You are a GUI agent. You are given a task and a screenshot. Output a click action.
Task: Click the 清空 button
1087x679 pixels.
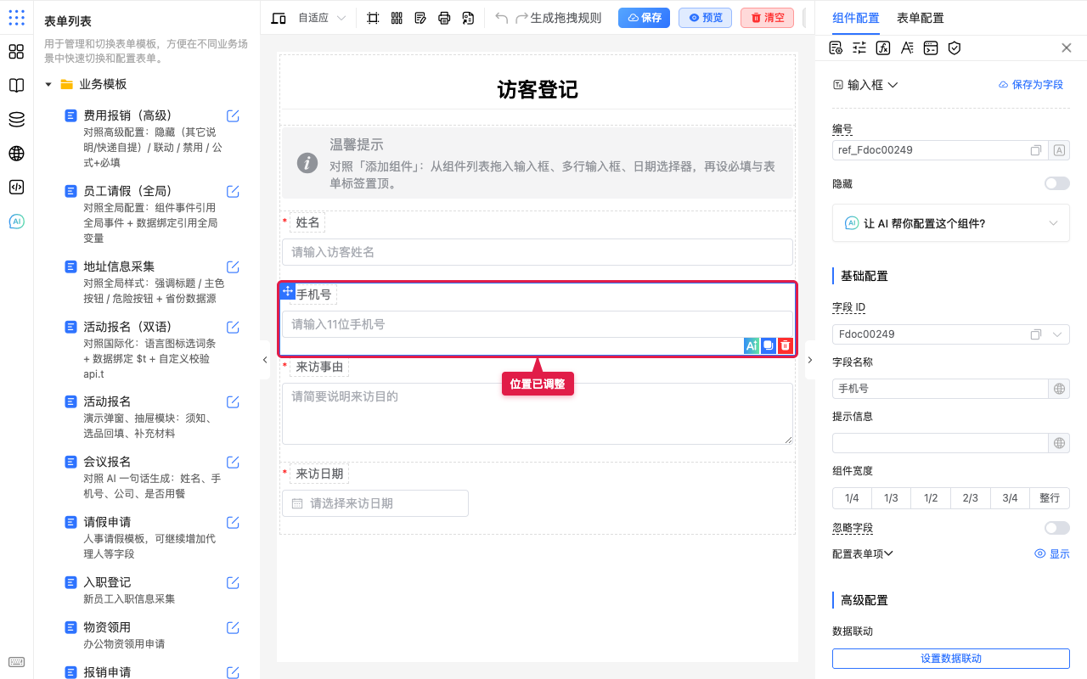(x=767, y=18)
